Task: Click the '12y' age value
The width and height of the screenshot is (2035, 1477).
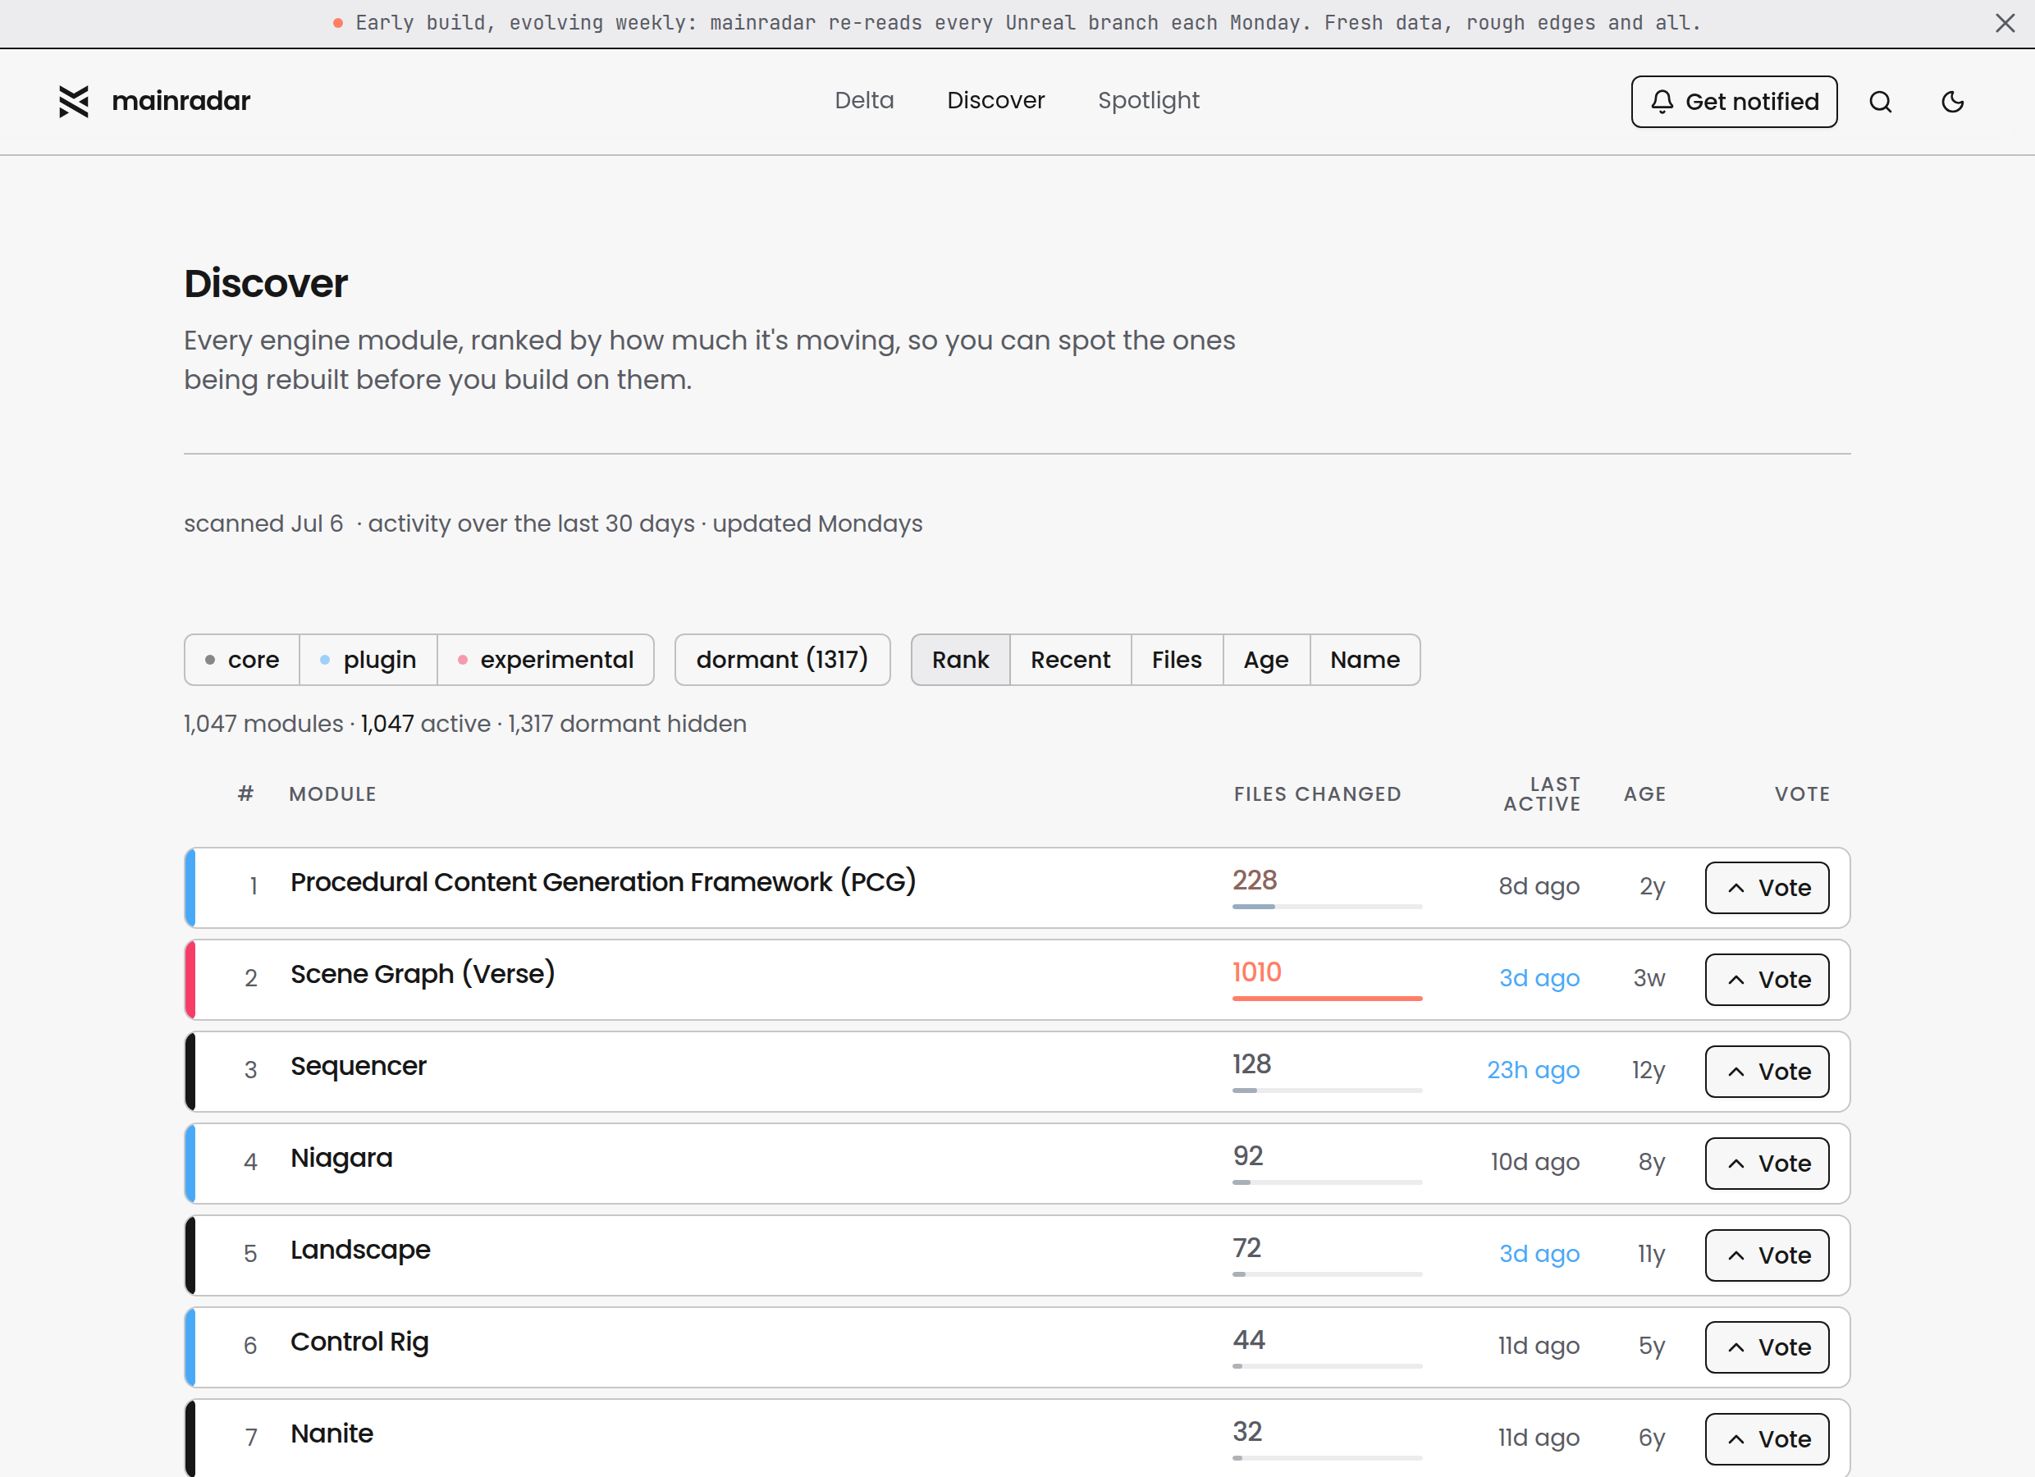Action: click(x=1649, y=1071)
